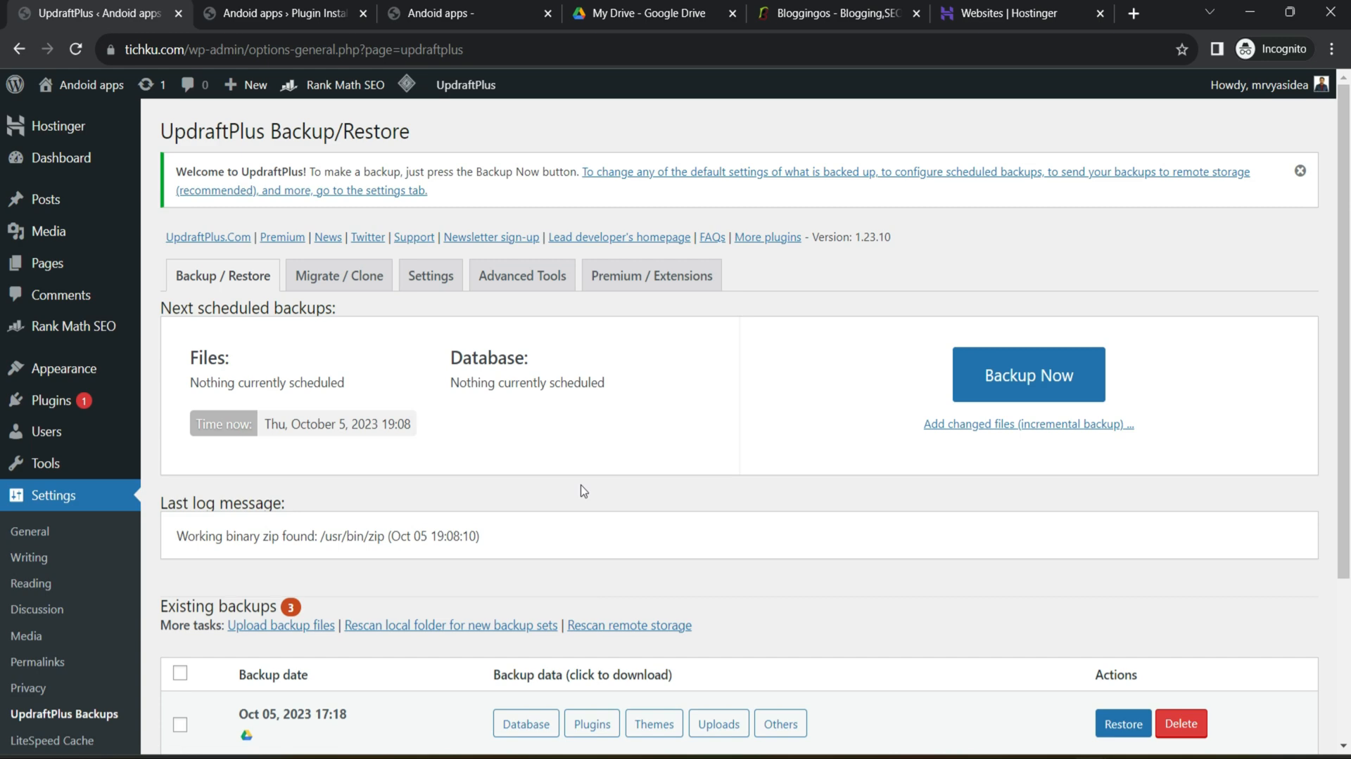Switch to the Migrate / Clone tab
The height and width of the screenshot is (759, 1351).
pyautogui.click(x=339, y=275)
